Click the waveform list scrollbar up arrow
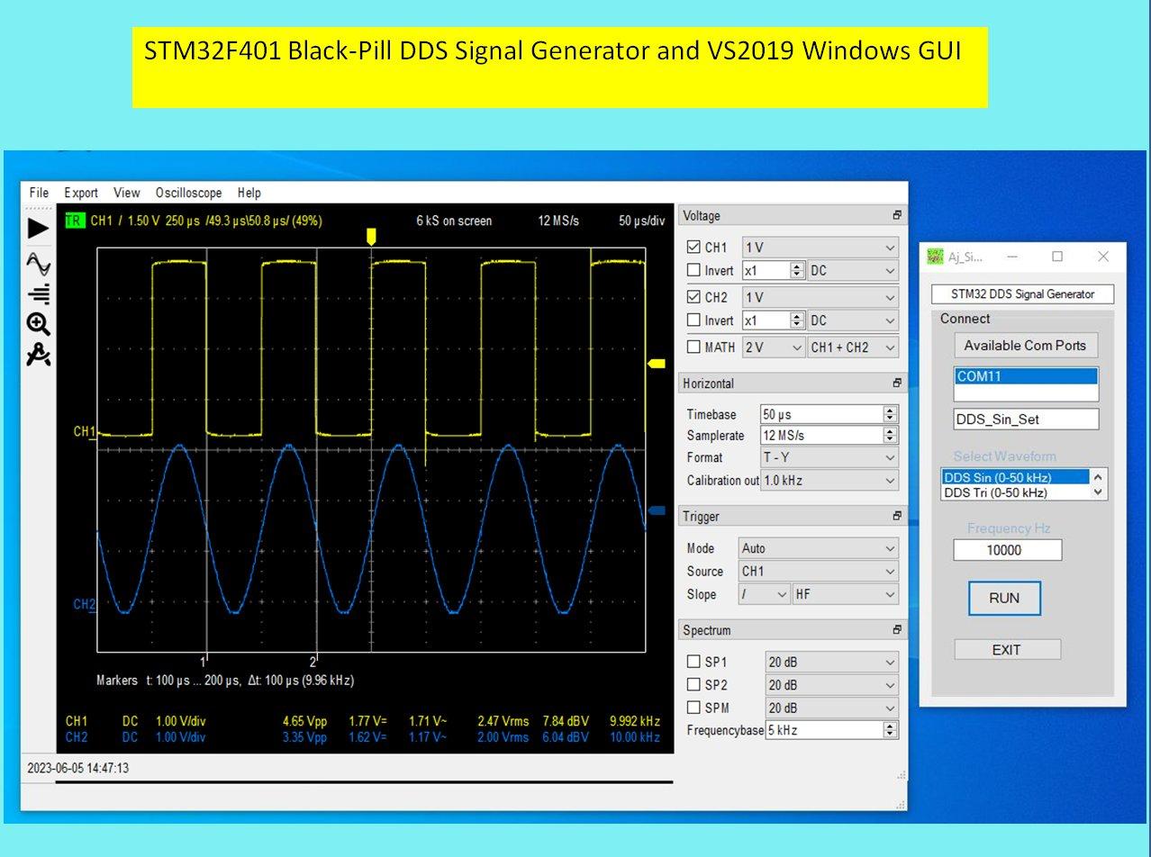This screenshot has width=1151, height=857. [x=1098, y=477]
